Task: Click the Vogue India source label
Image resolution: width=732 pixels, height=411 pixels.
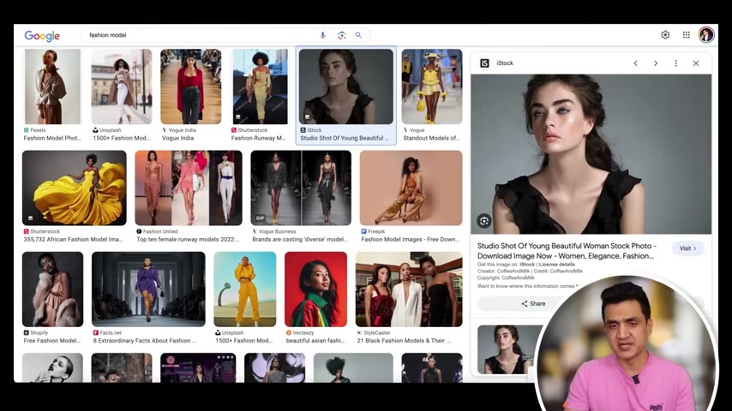Action: [182, 130]
